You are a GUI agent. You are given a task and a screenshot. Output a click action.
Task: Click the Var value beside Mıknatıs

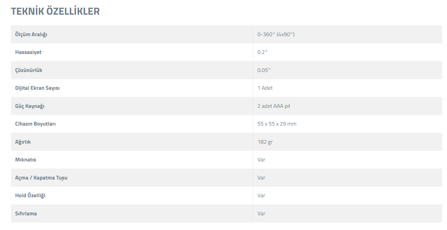pyautogui.click(x=261, y=160)
